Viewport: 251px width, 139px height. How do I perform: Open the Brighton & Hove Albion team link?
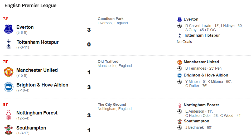[42, 85]
